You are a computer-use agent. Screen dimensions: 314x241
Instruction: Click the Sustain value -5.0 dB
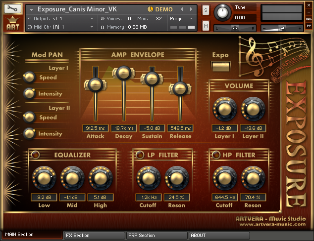pyautogui.click(x=152, y=128)
